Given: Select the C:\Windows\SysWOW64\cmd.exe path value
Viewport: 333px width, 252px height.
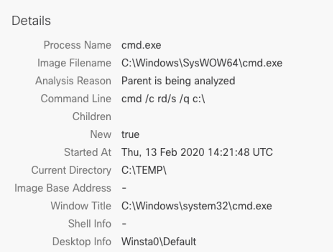Looking at the screenshot, I should coord(202,63).
